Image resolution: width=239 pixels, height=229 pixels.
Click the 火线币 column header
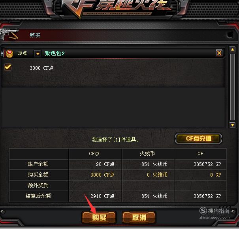click(147, 154)
